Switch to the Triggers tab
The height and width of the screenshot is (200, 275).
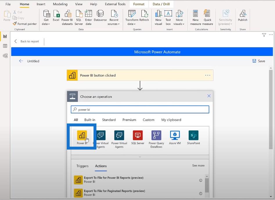coord(82,166)
